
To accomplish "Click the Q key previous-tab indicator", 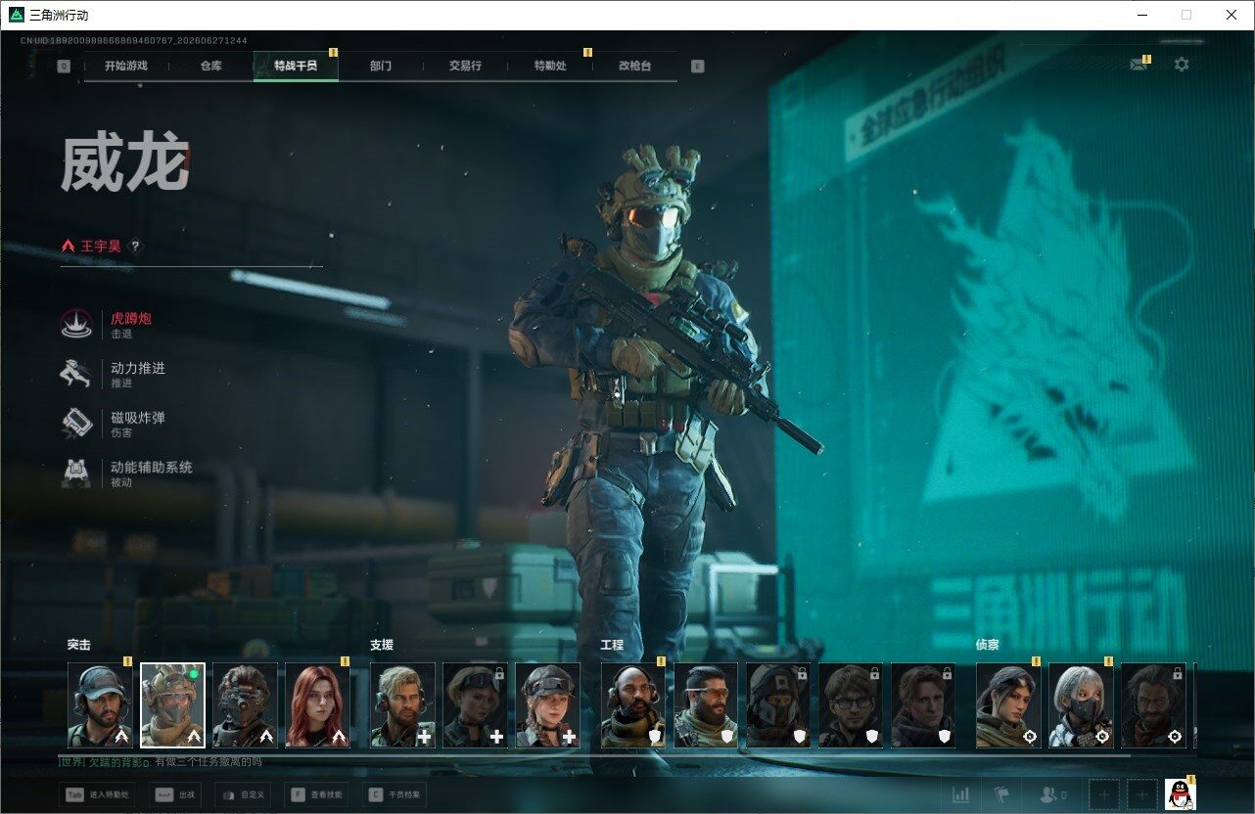I will tap(64, 67).
